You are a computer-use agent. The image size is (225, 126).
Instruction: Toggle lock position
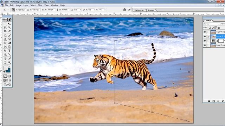point(216,28)
